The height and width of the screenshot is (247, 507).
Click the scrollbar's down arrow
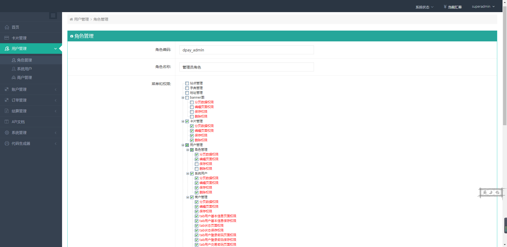coord(505,245)
